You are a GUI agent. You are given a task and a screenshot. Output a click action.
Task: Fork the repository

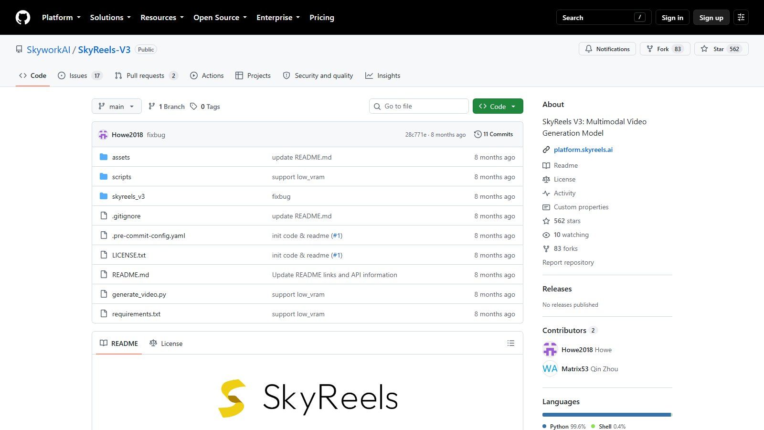pyautogui.click(x=665, y=49)
